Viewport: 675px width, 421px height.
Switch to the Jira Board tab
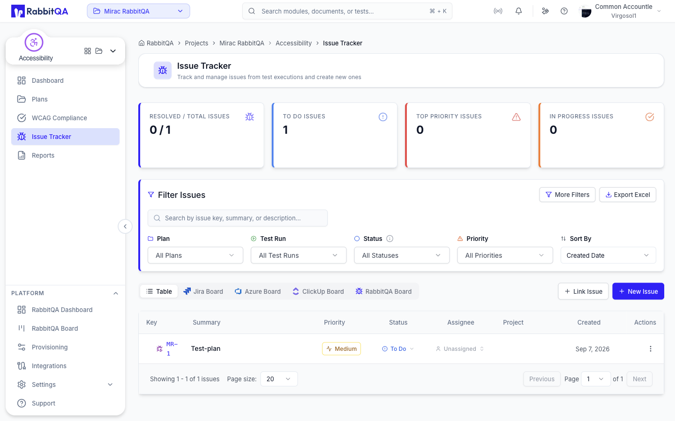(203, 291)
